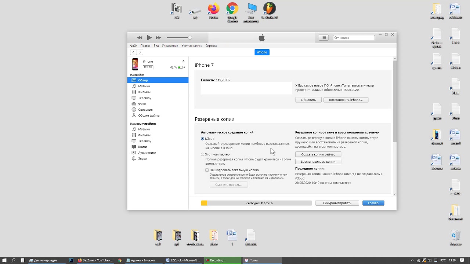470x264 pixels.
Task: Click Сменить пароль... button
Action: (x=229, y=185)
